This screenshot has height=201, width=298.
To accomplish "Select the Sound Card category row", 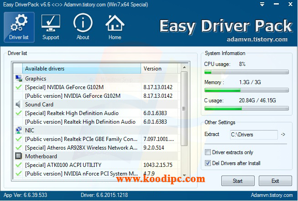I will point(96,105).
